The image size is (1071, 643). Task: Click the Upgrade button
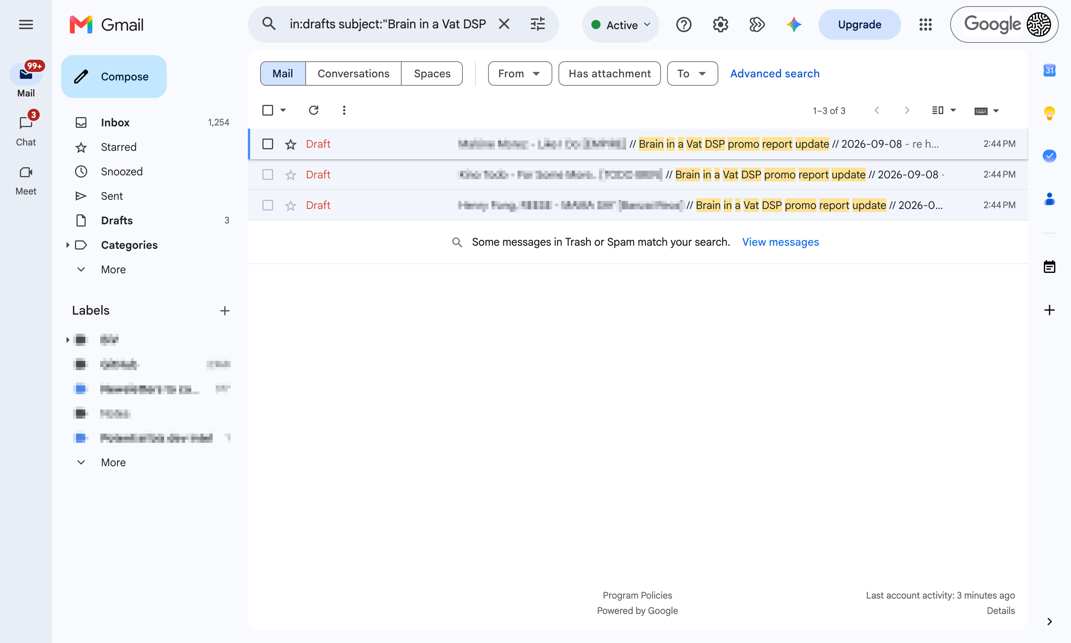(x=859, y=25)
